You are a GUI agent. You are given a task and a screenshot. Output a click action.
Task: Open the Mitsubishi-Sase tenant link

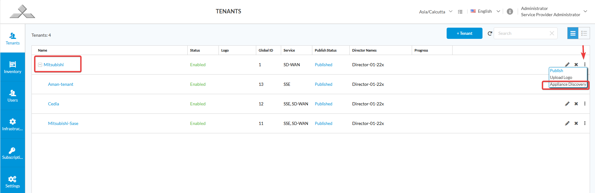point(63,123)
